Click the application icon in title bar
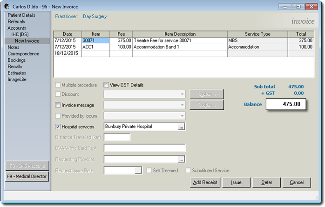The width and height of the screenshot is (325, 207). [x=7, y=7]
